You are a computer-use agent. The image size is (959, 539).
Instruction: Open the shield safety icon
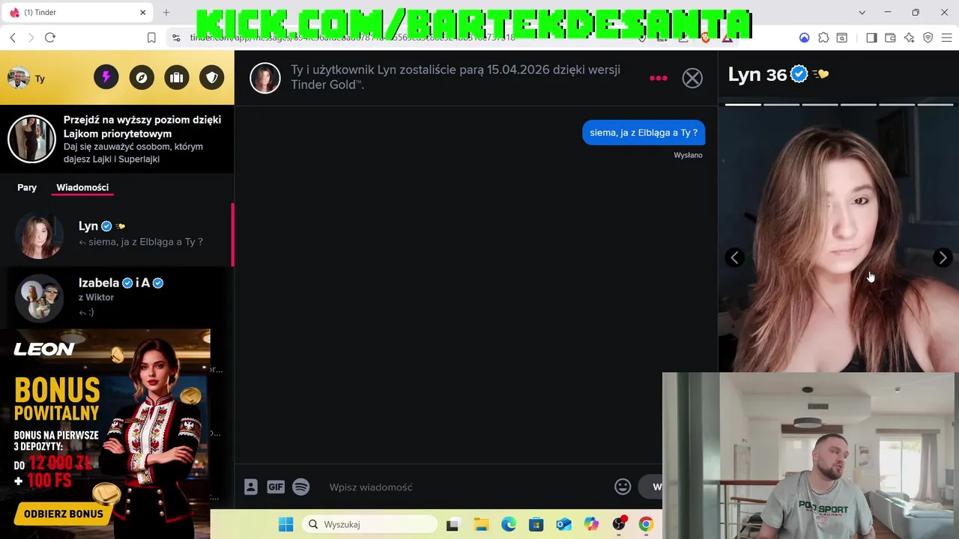[x=212, y=77]
